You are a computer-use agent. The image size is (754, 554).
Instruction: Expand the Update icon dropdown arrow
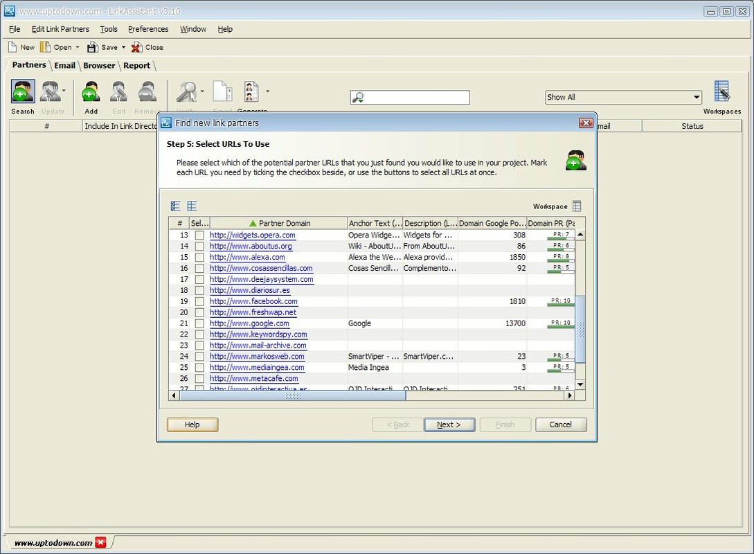64,91
